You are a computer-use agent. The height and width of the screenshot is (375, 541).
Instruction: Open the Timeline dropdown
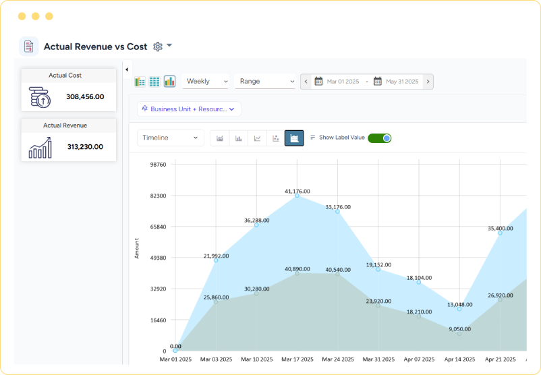[171, 138]
